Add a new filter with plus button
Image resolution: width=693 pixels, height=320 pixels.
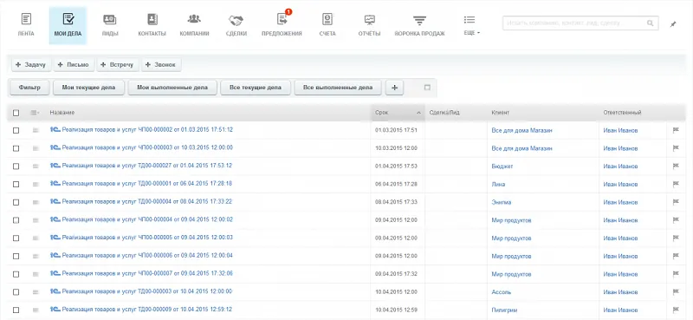pos(395,88)
